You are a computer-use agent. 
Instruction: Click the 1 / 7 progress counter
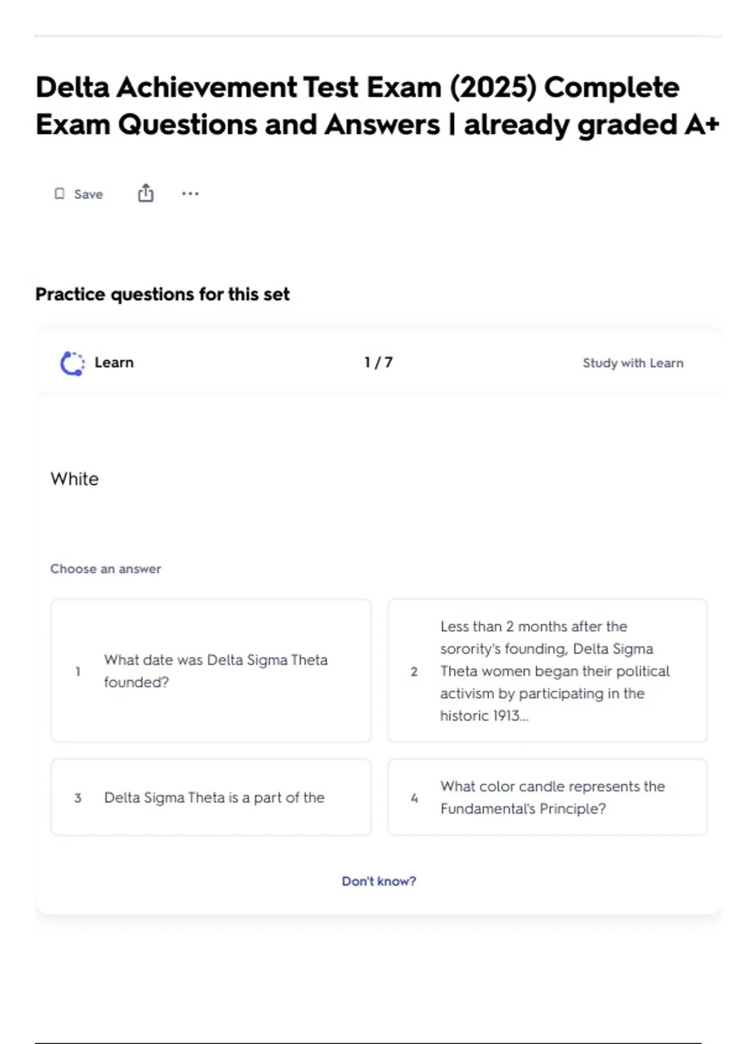[x=378, y=362]
